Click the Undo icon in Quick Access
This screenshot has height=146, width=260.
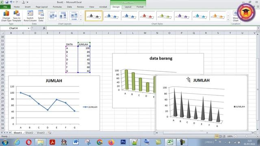click(x=11, y=2)
